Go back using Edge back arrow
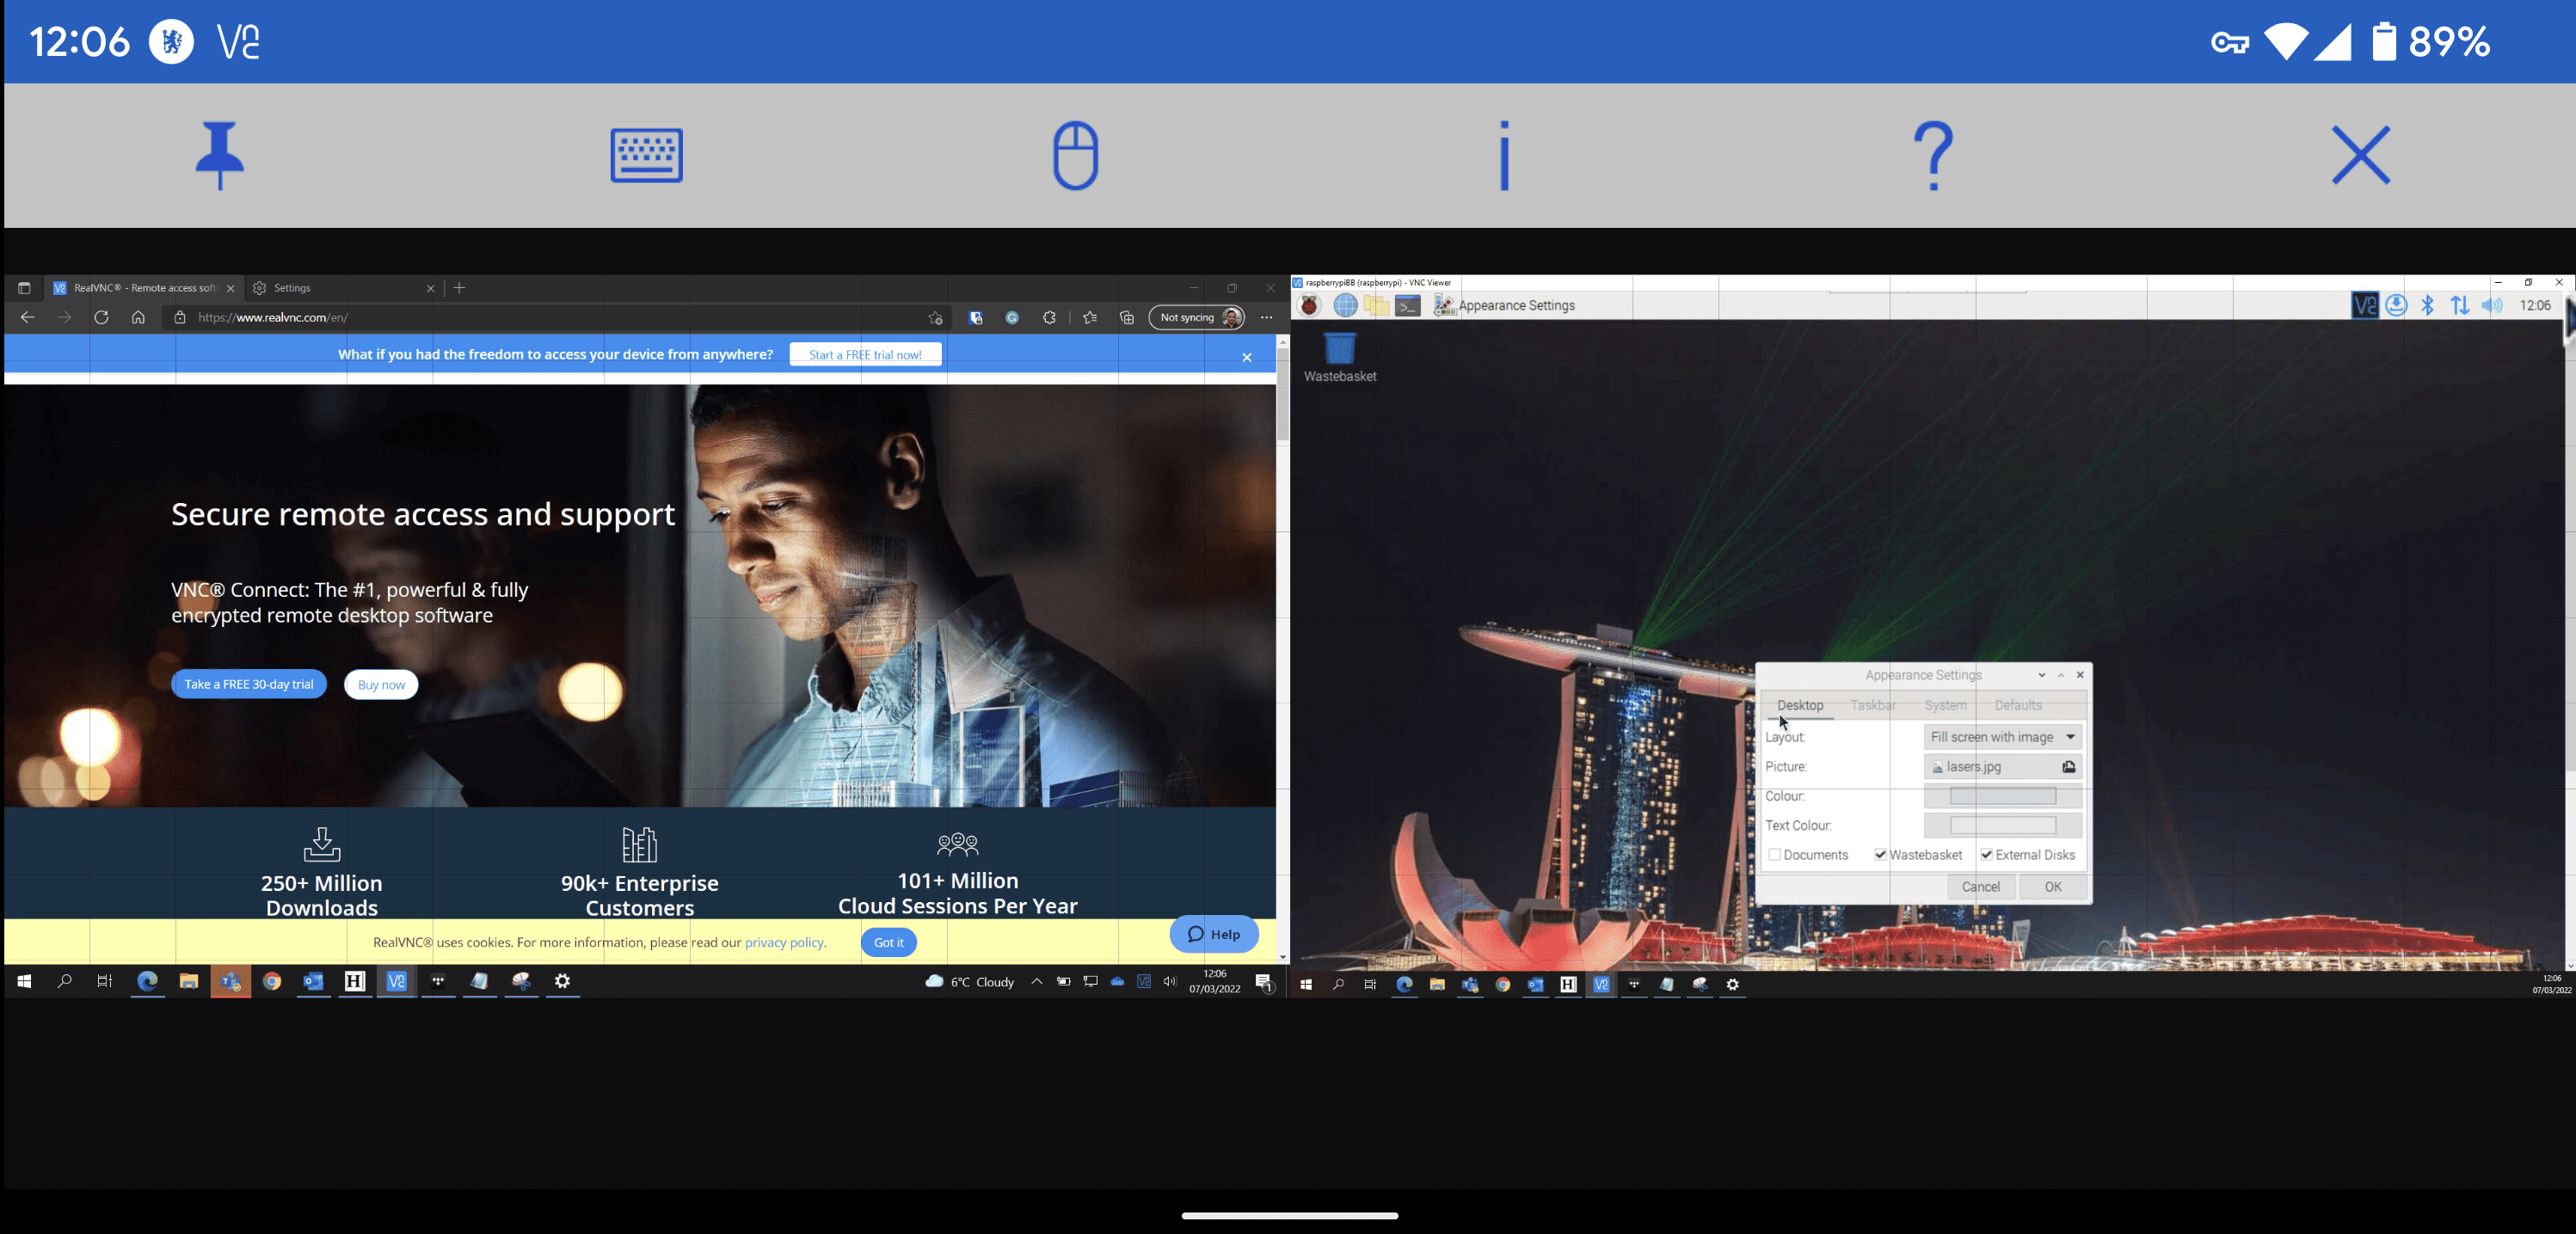This screenshot has height=1234, width=2576. click(27, 317)
